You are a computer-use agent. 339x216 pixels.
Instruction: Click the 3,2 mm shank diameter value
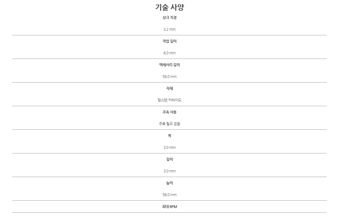tap(169, 29)
